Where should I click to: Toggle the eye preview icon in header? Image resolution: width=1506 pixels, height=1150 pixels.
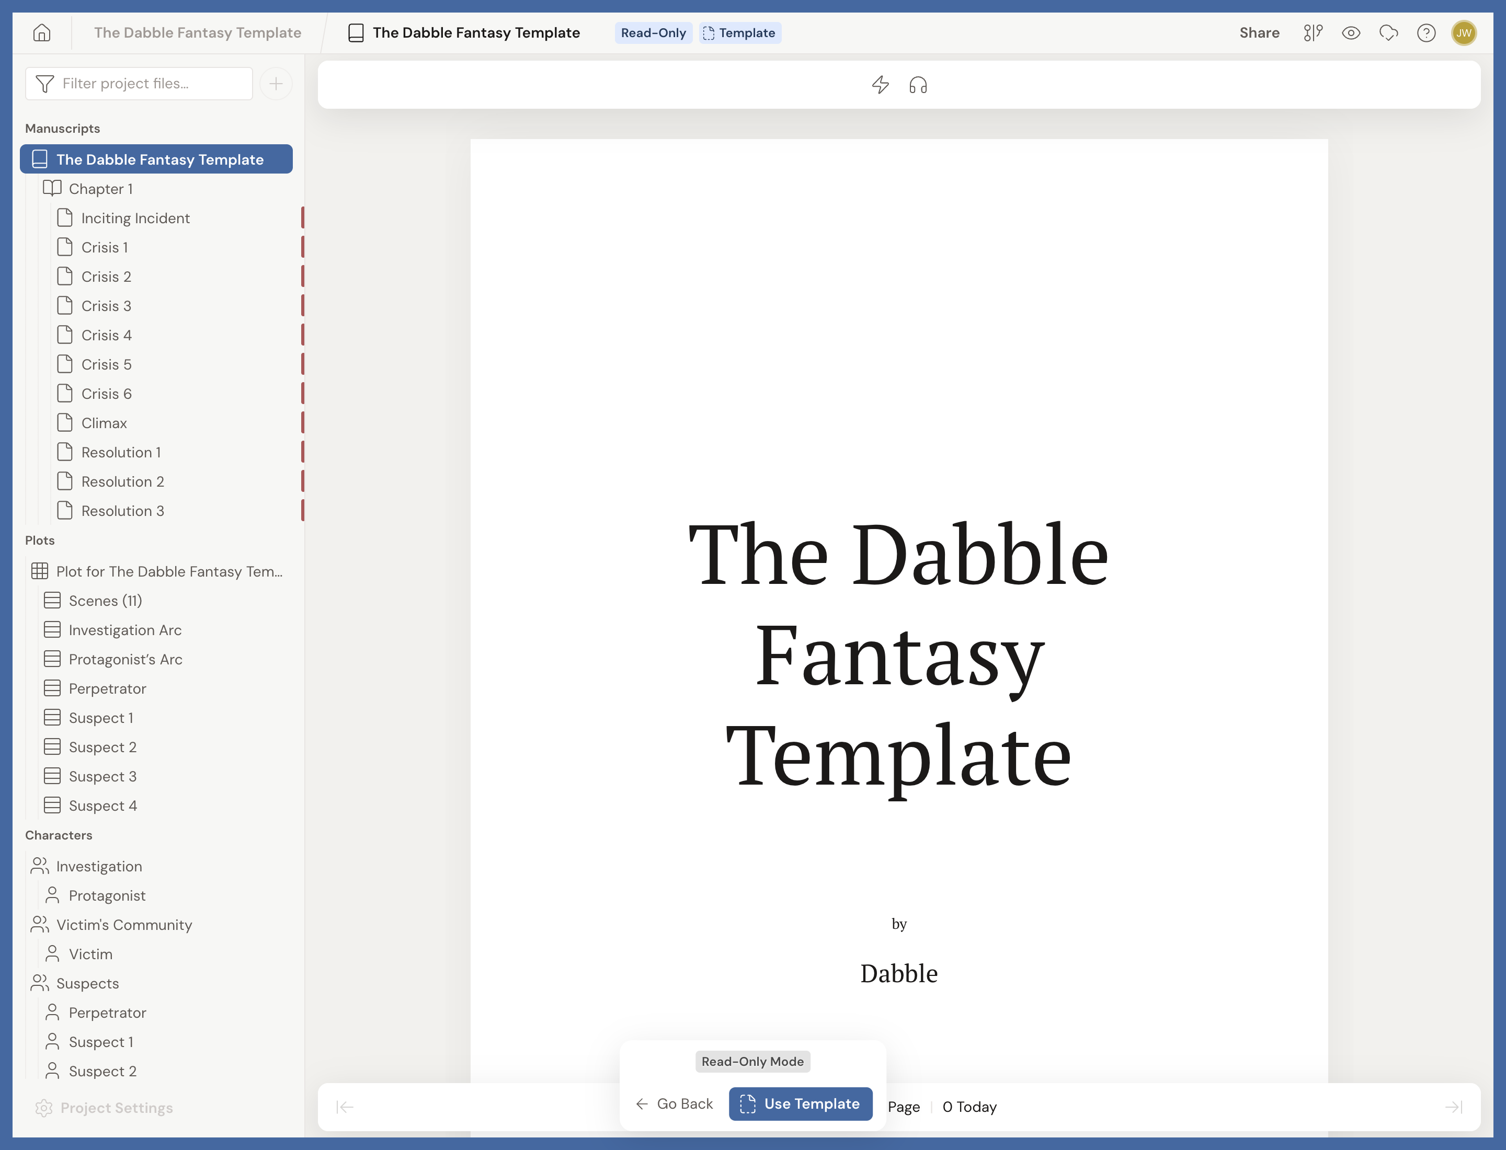1351,33
